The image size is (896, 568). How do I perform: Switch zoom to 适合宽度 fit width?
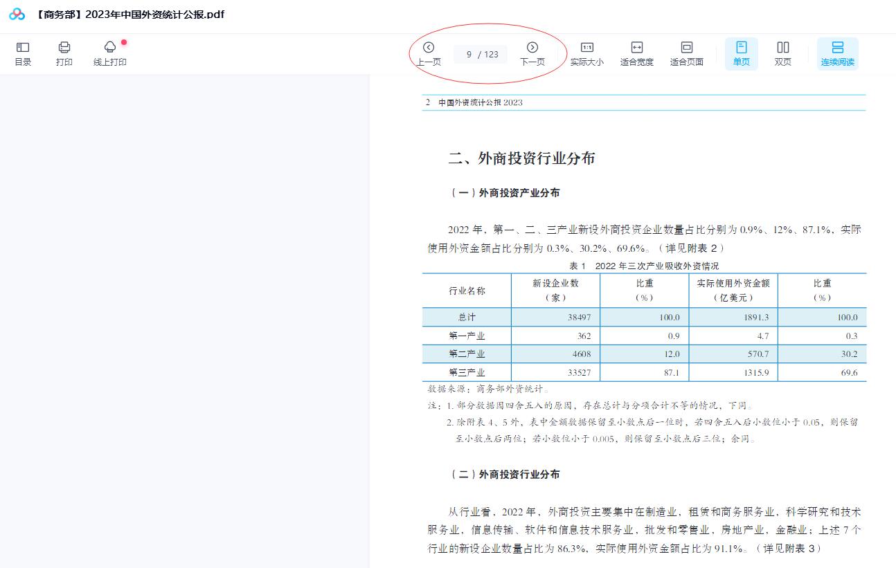click(x=636, y=53)
